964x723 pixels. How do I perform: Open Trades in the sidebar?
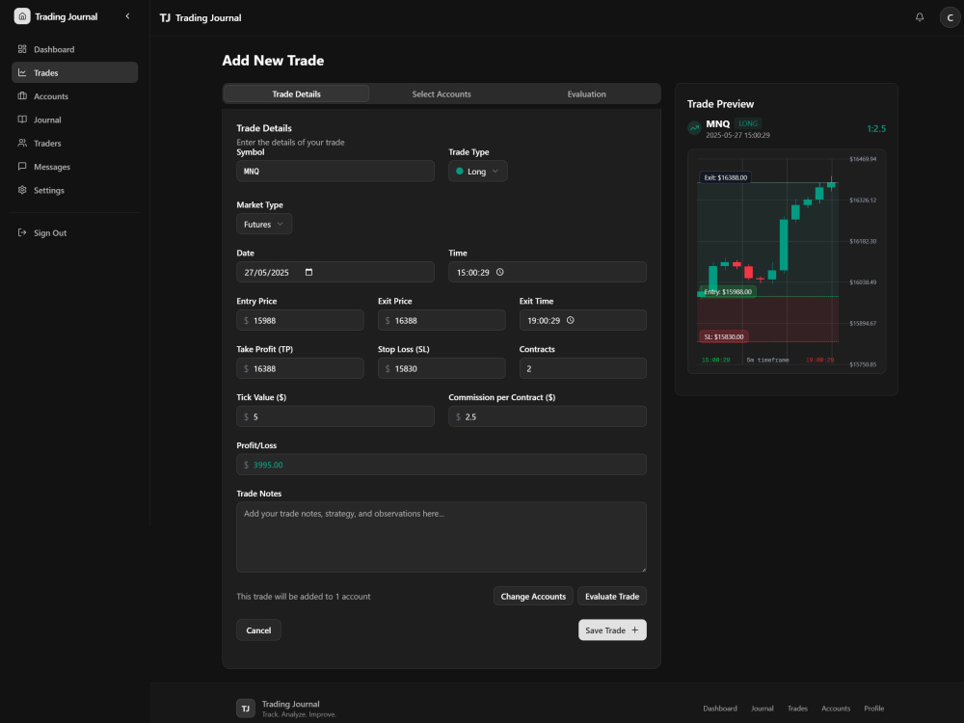point(74,72)
